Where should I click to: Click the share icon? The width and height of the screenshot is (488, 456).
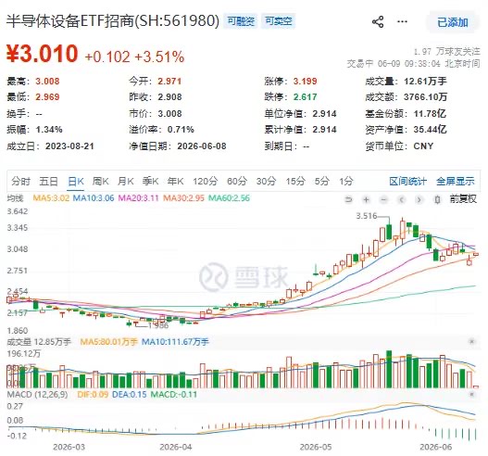[378, 22]
